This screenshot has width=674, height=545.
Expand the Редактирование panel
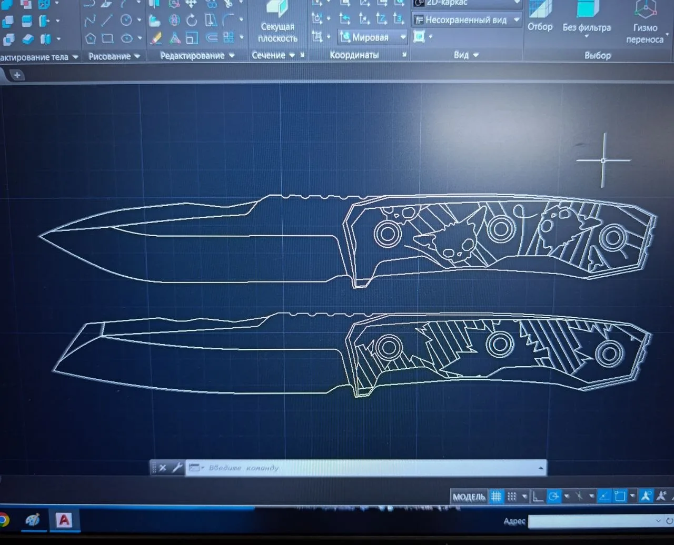point(197,56)
